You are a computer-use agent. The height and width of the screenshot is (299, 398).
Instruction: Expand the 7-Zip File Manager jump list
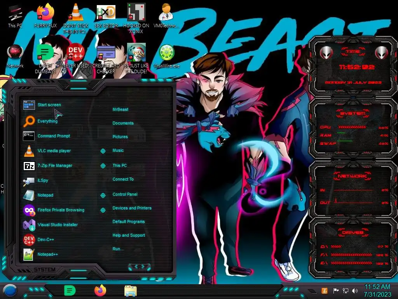click(x=103, y=166)
